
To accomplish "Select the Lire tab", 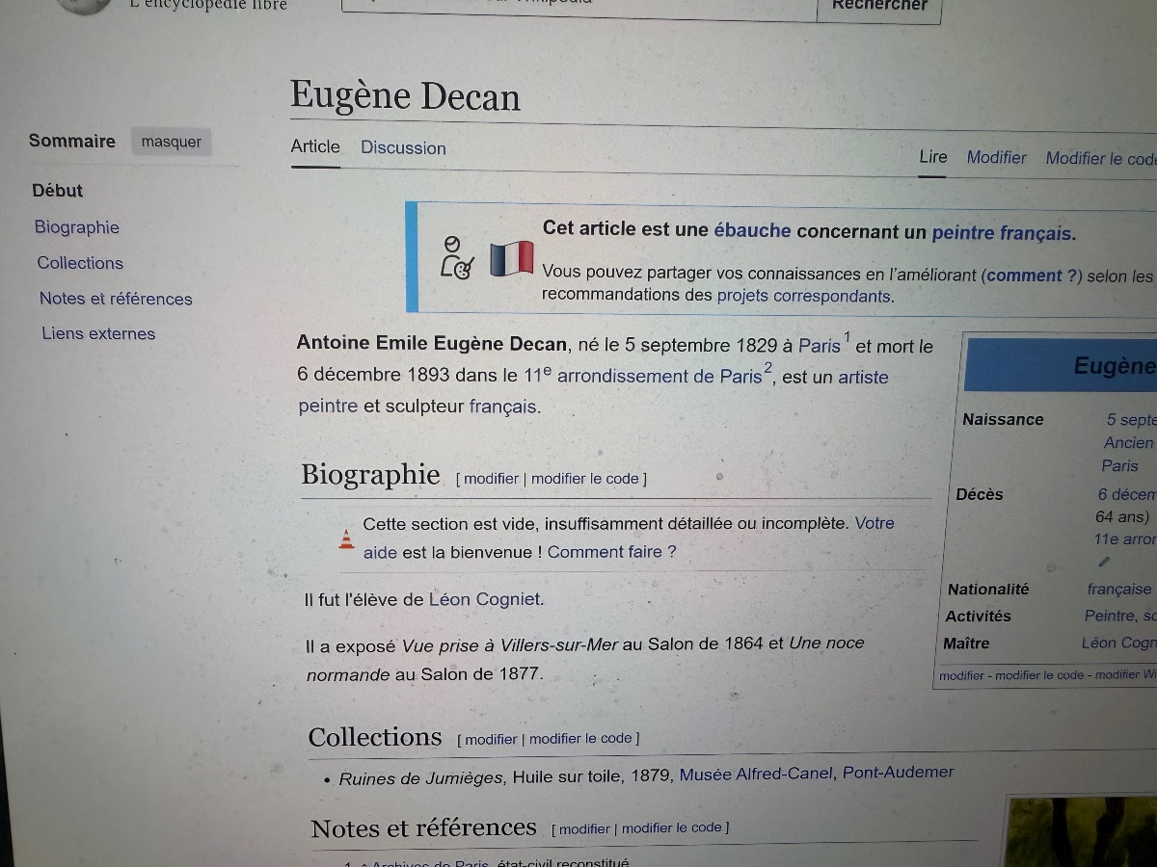I will pos(932,156).
